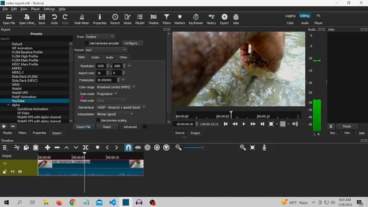Click the Configure button
368x207 pixels.
[132, 44]
